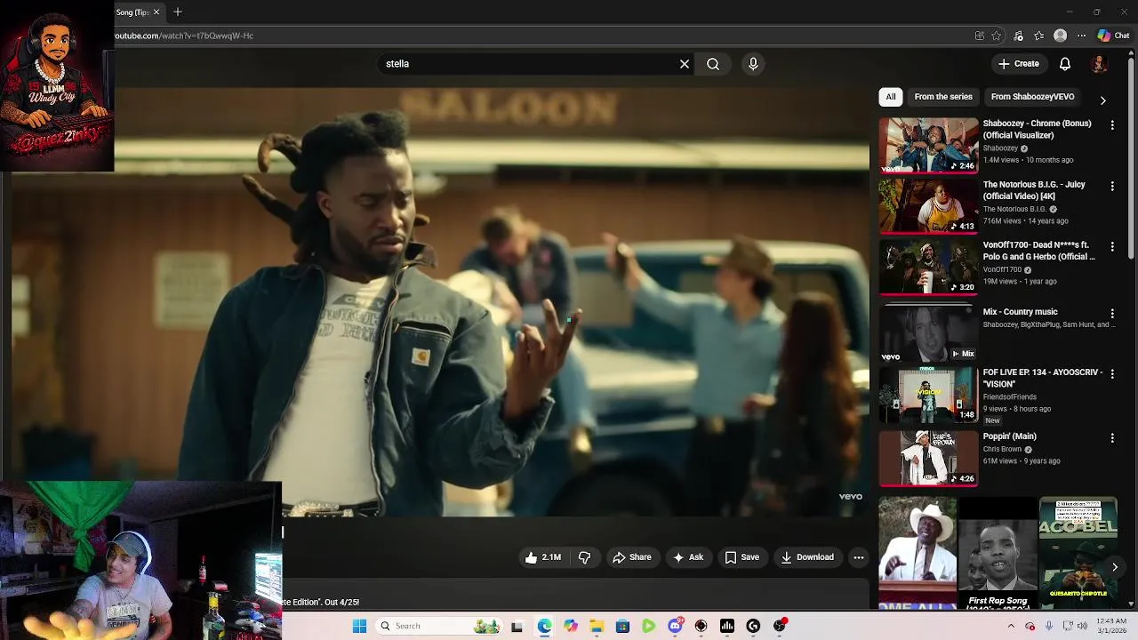Image resolution: width=1138 pixels, height=640 pixels.
Task: Show more filter chips with the right arrow
Action: click(x=1103, y=100)
